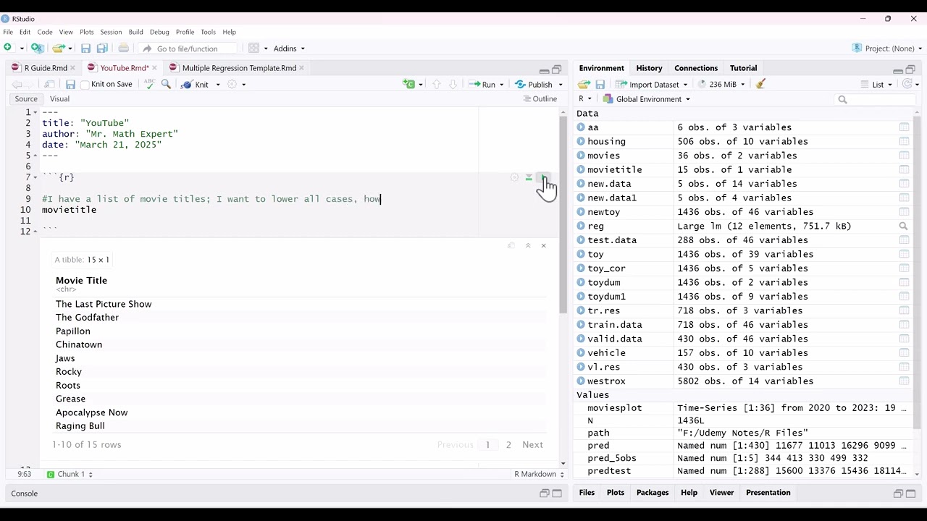Open chunk options gear icon
The height and width of the screenshot is (521, 927).
coord(514,177)
